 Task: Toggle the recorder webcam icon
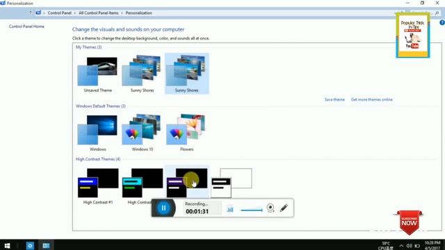tap(270, 208)
